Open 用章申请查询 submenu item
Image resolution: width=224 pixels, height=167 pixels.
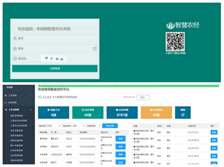tap(16, 136)
